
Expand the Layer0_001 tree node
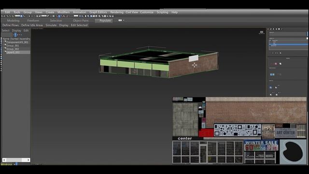coord(5,52)
